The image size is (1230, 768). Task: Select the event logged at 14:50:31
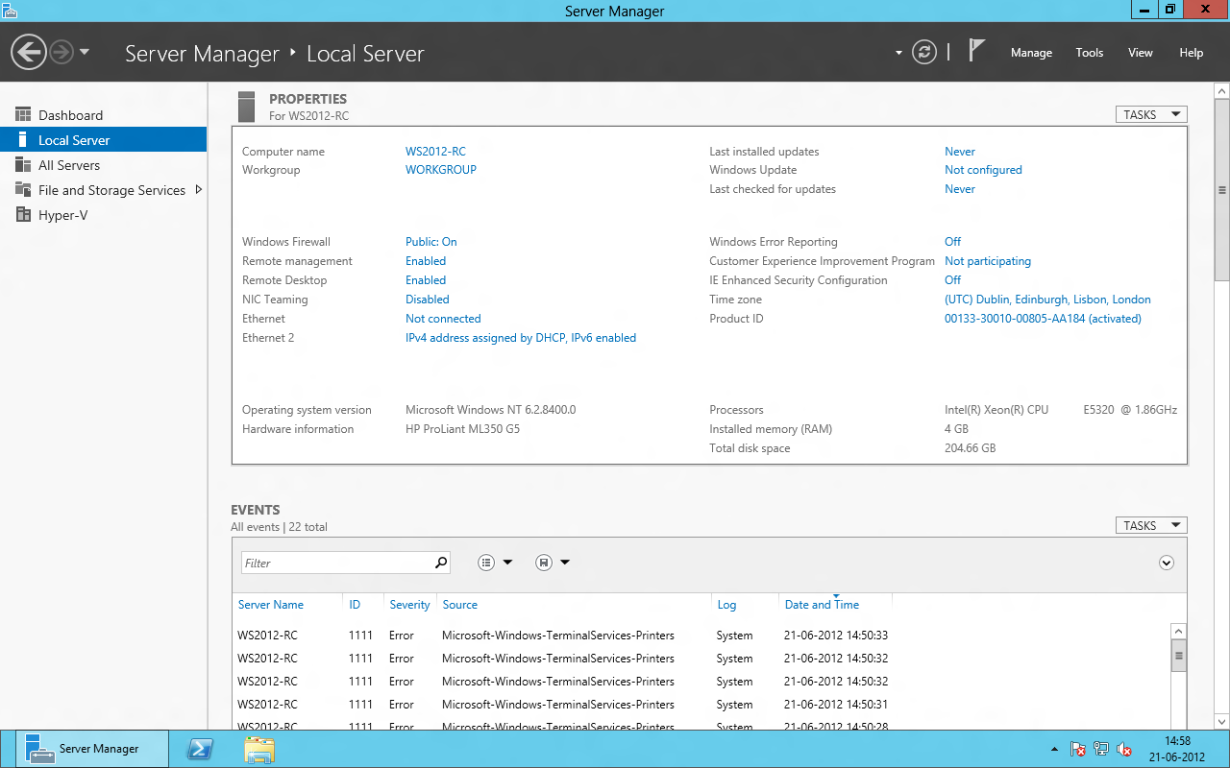701,705
